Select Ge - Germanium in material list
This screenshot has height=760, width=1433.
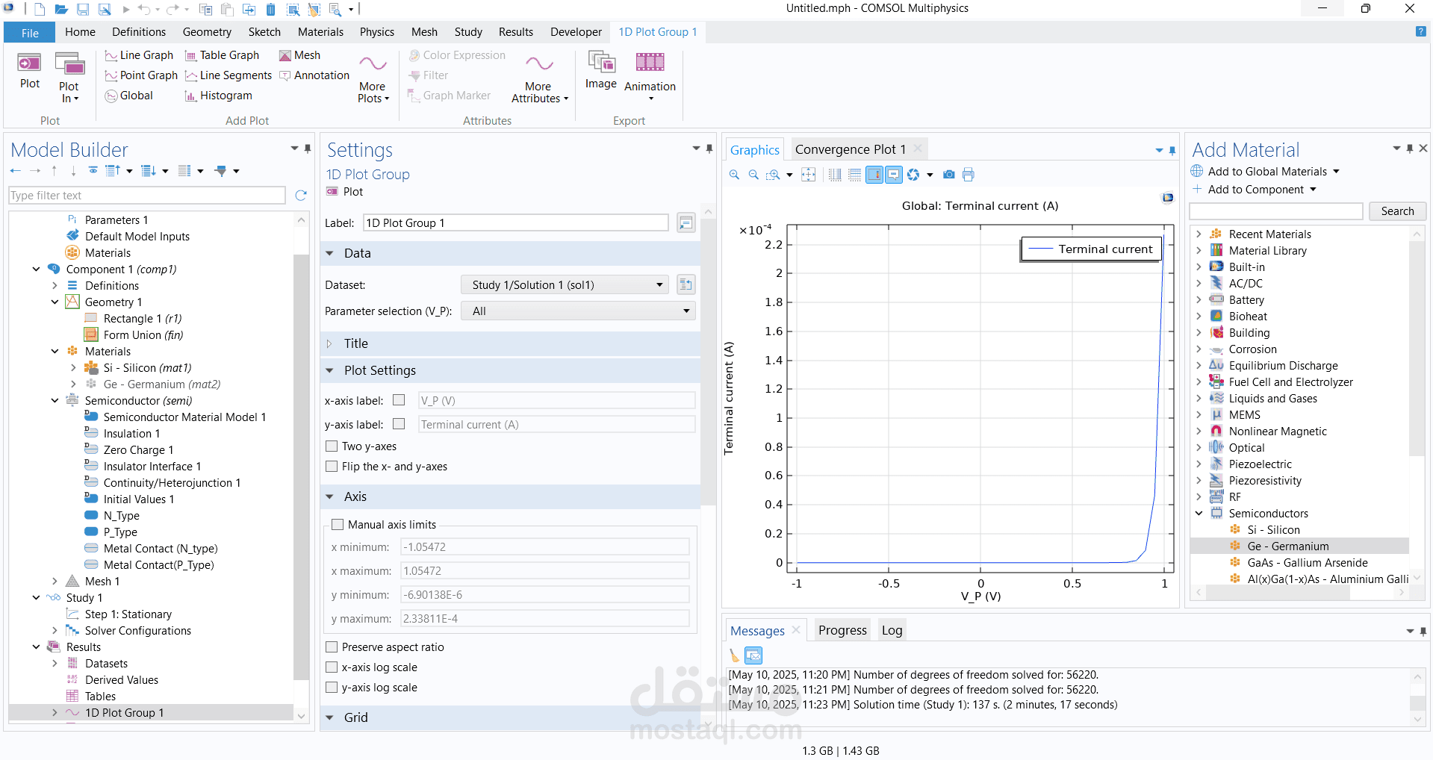(1287, 546)
